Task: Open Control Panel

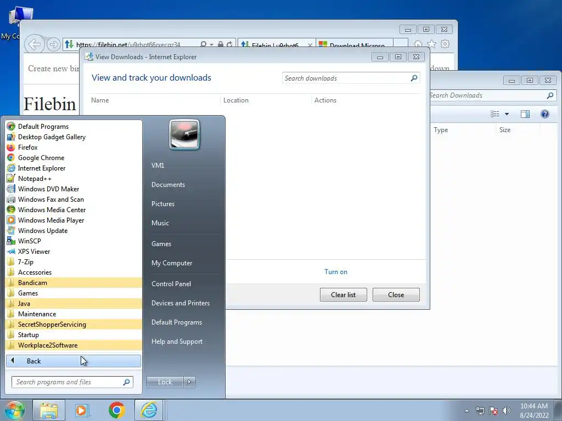Action: (171, 283)
